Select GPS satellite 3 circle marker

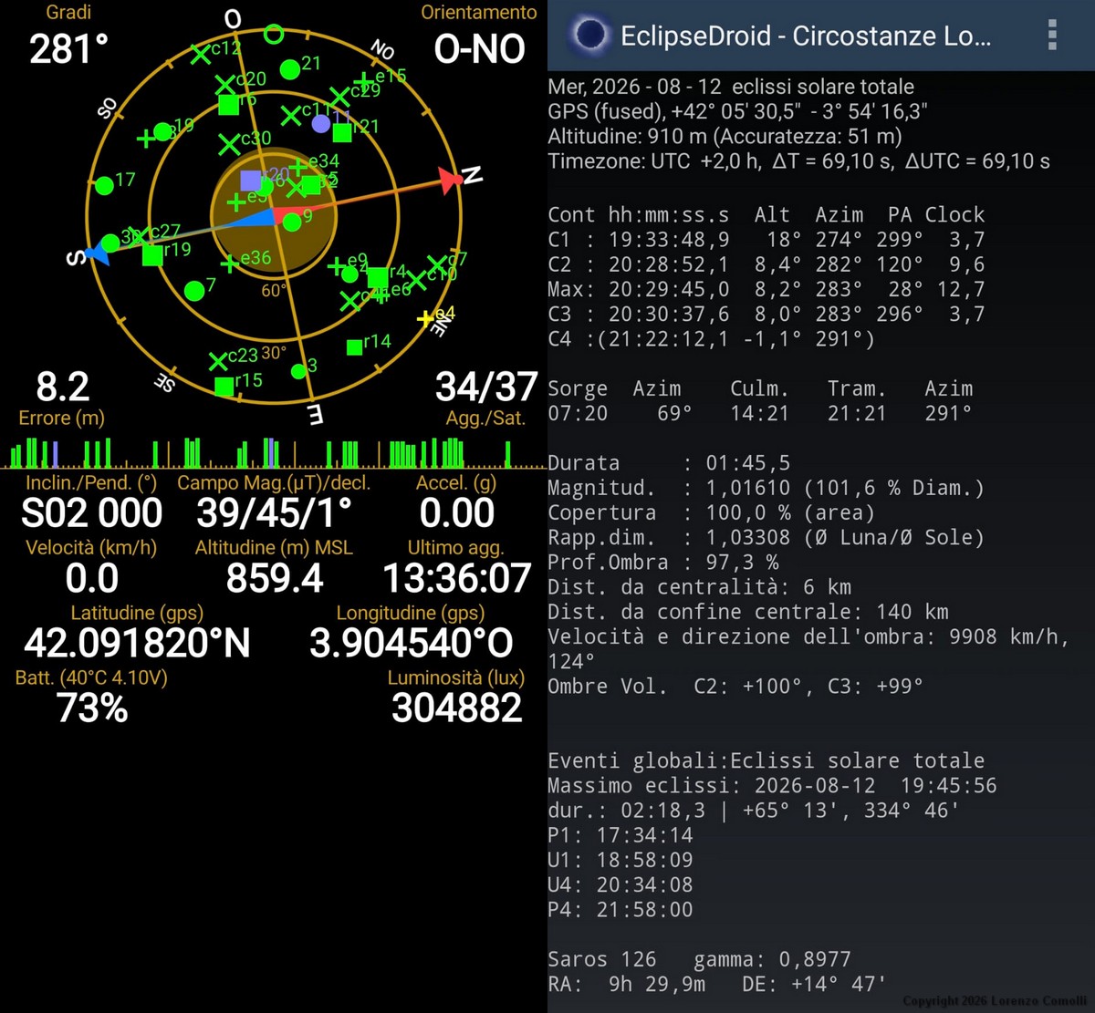coord(298,371)
